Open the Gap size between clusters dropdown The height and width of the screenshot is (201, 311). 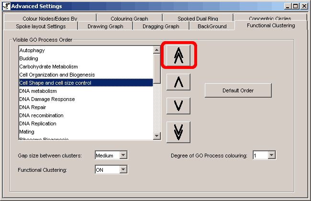tap(123, 155)
